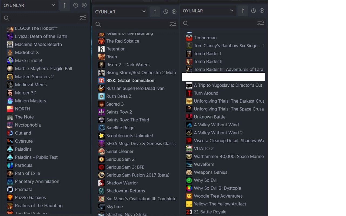Click Madrobot X game icon
The height and width of the screenshot is (216, 346).
click(10, 52)
